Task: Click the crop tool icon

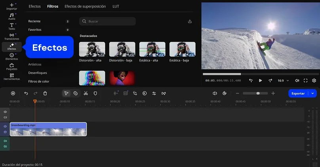Action: point(135,93)
